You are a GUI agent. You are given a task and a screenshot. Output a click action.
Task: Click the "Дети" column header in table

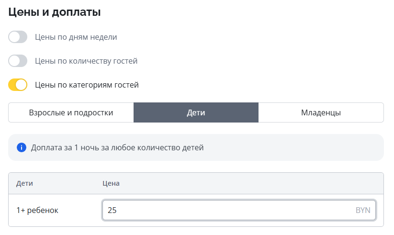click(24, 183)
